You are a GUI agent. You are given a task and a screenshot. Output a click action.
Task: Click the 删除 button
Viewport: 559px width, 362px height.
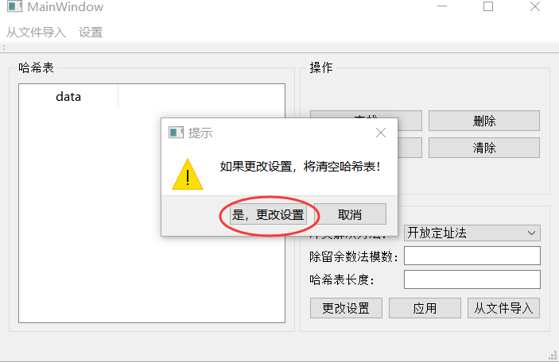484,121
